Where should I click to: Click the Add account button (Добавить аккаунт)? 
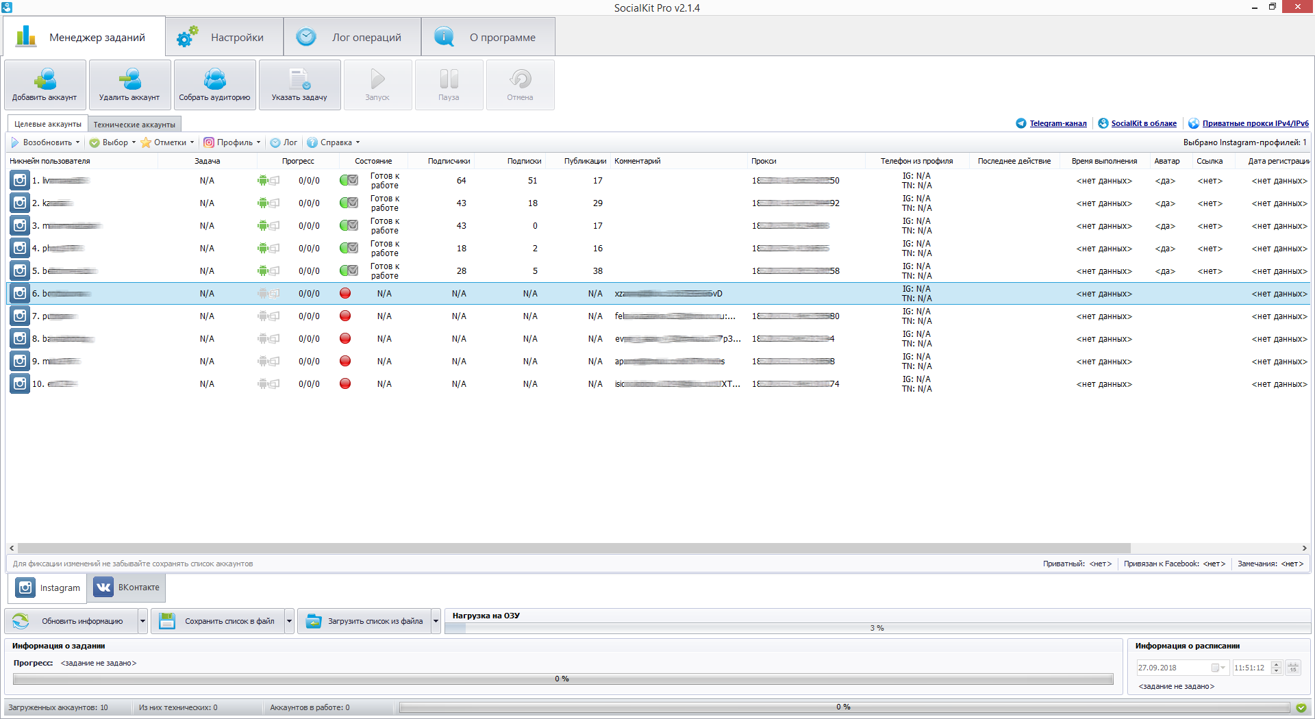click(x=45, y=85)
